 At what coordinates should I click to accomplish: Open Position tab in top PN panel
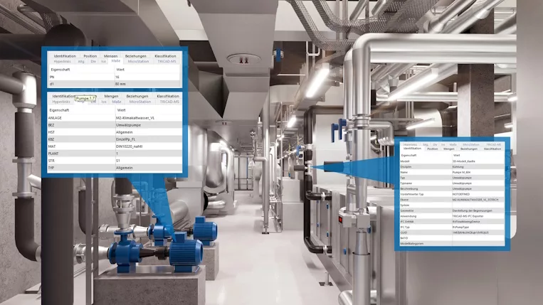(90, 56)
